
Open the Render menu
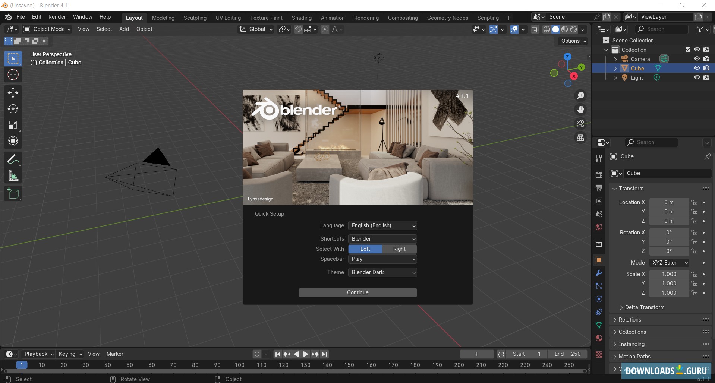pos(57,17)
